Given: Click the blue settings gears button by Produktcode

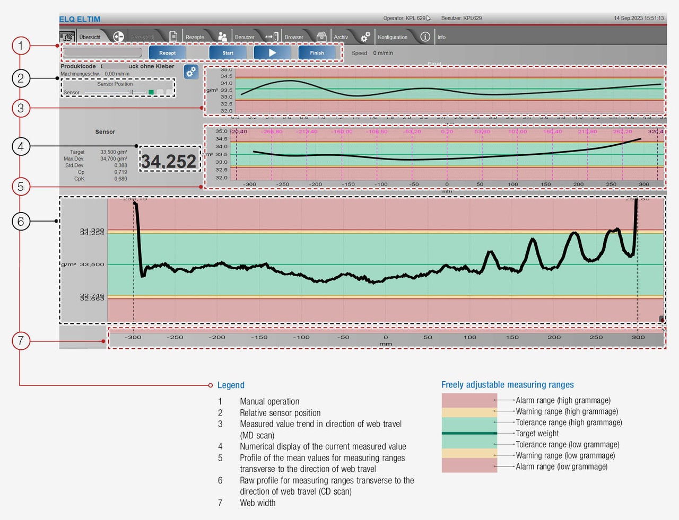Looking at the screenshot, I should coord(191,72).
